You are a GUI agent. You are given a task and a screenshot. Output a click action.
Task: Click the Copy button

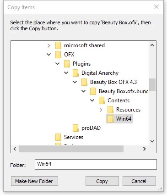(102, 181)
